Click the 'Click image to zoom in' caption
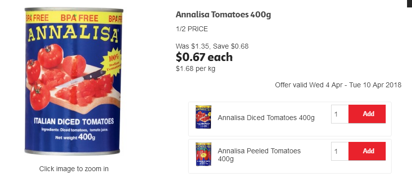The width and height of the screenshot is (412, 191). [x=74, y=169]
